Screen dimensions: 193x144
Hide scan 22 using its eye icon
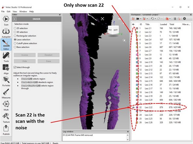pos(133,107)
